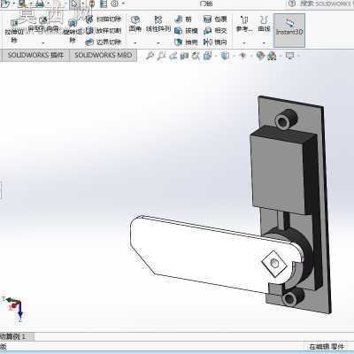Select the 包覆 wrap feature
The width and height of the screenshot is (354, 354).
(x=215, y=19)
